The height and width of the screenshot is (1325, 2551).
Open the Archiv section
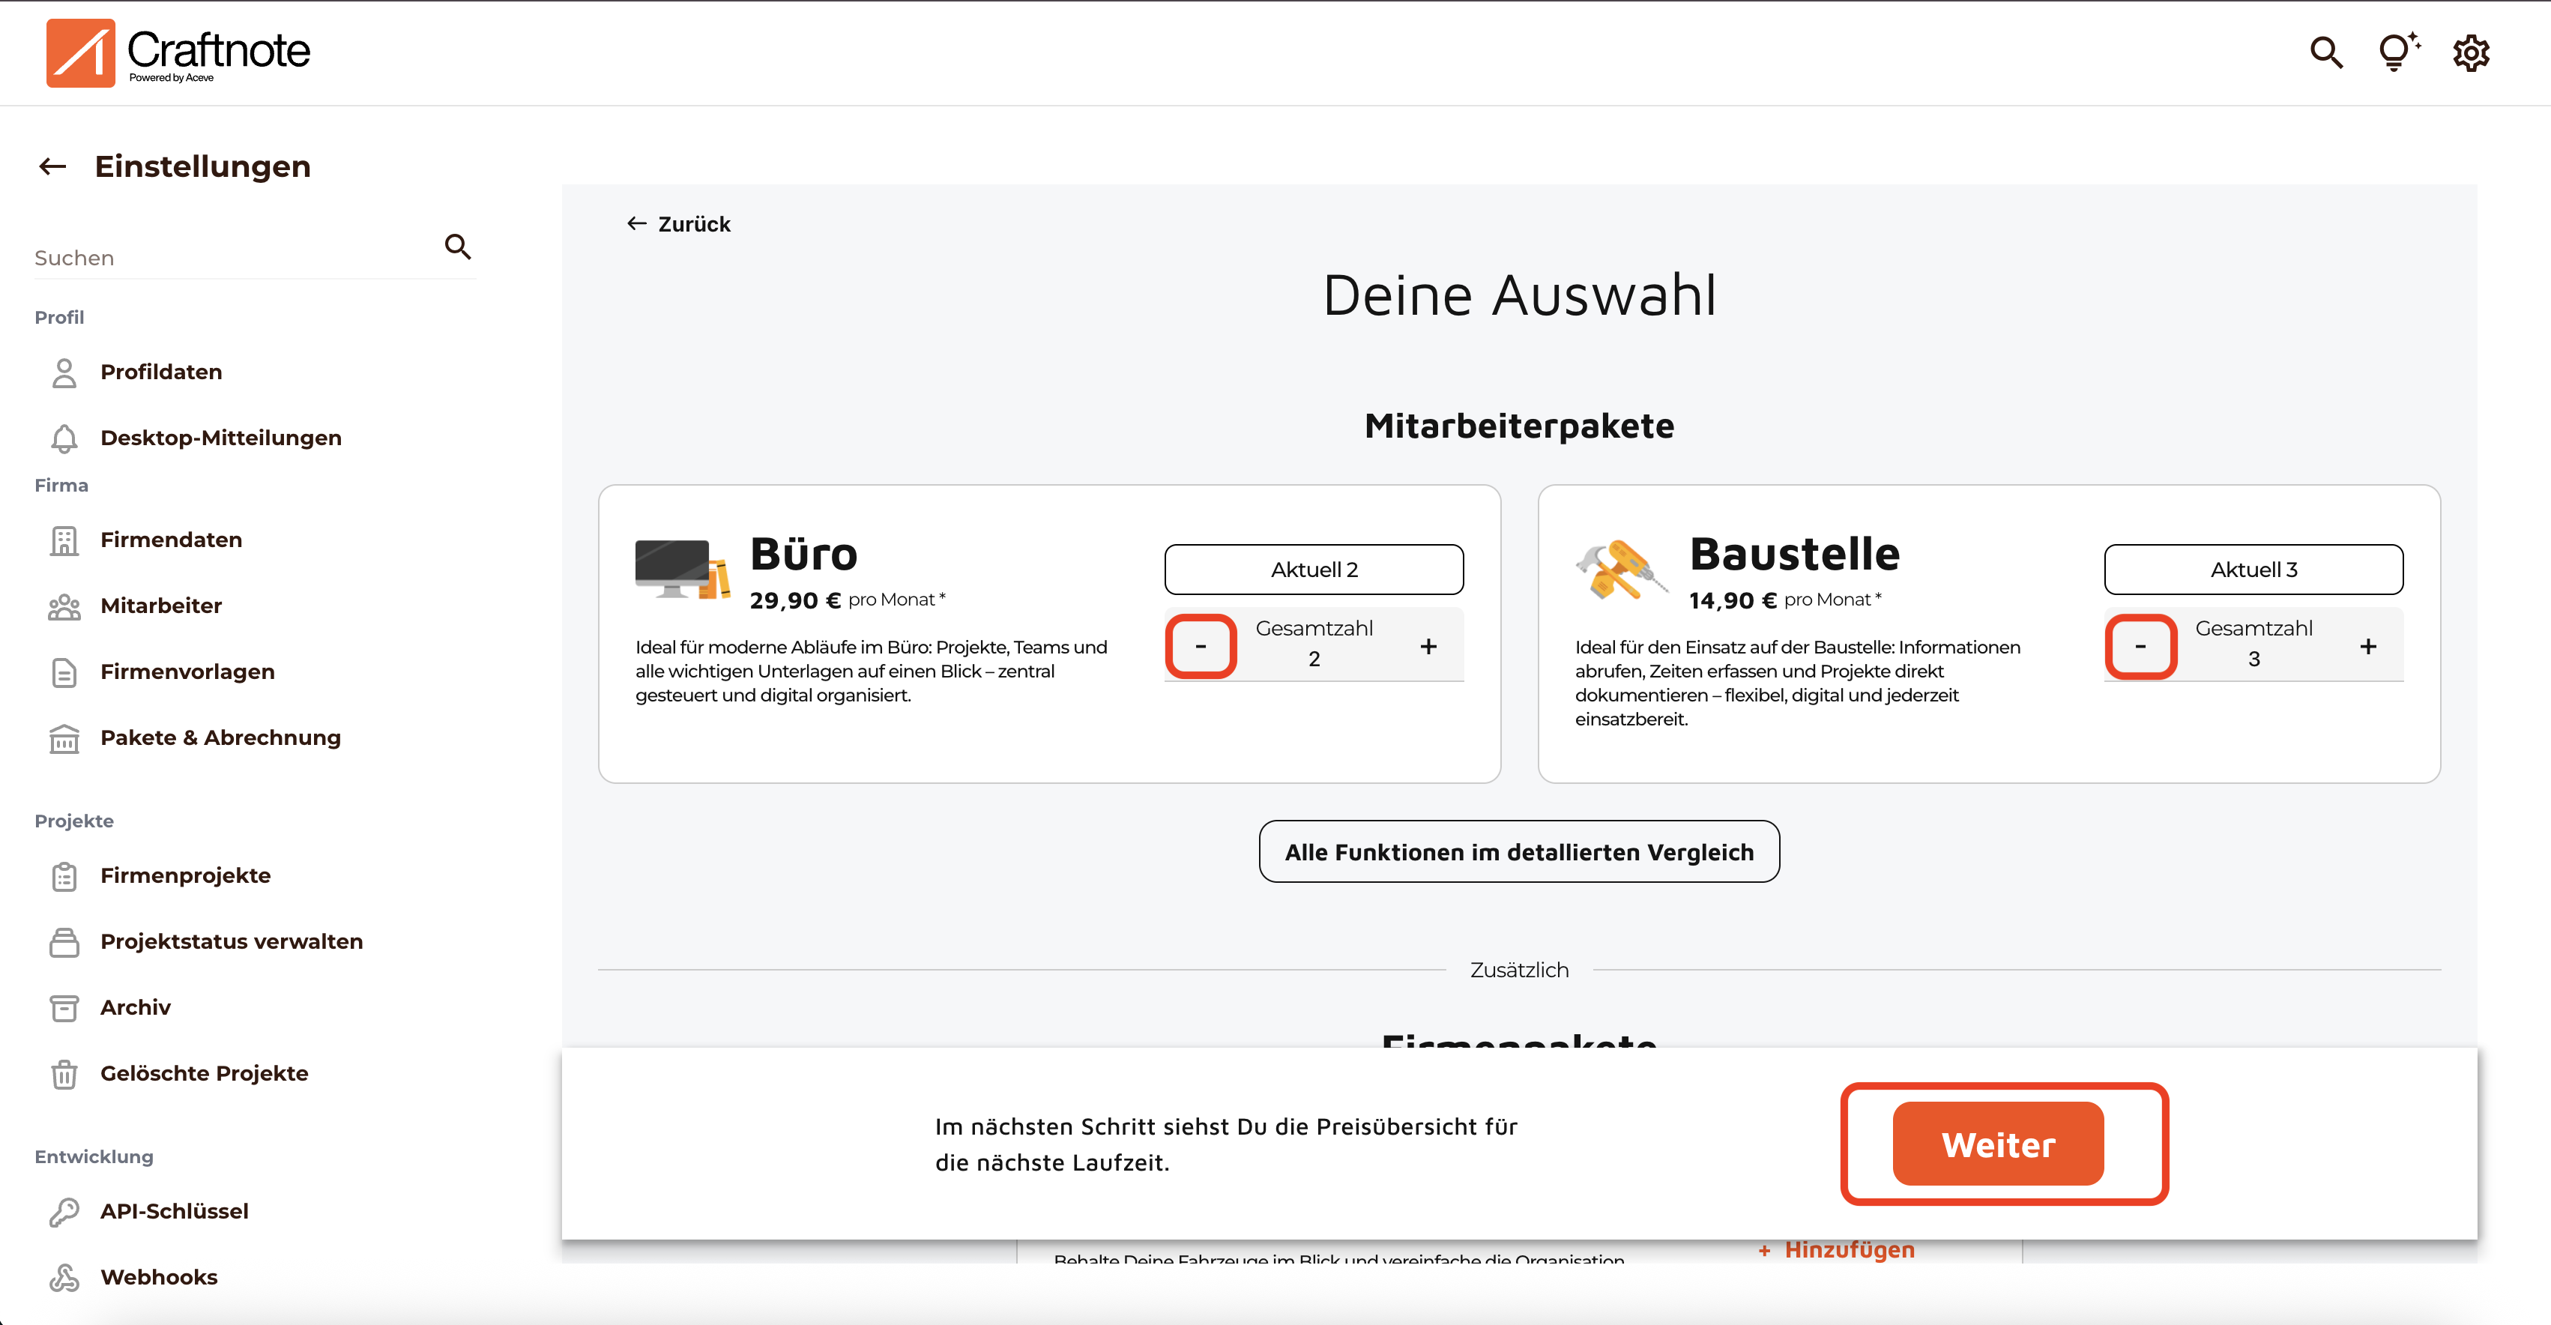point(136,1006)
